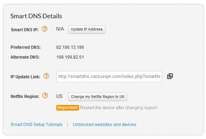The image size is (206, 139).
Task: Show the help tooltip for Netflix Region
Action: click(x=45, y=95)
